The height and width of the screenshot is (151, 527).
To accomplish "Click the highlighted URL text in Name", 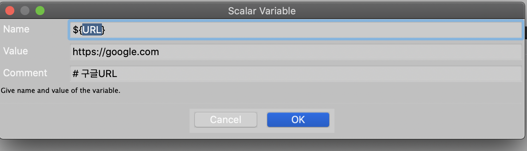I will point(92,30).
